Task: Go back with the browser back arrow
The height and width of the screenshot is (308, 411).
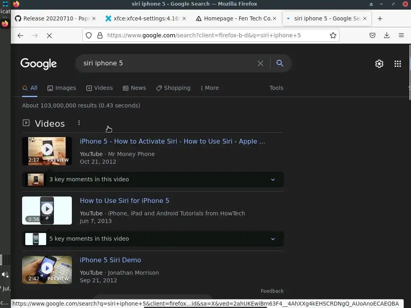Action: [x=20, y=35]
